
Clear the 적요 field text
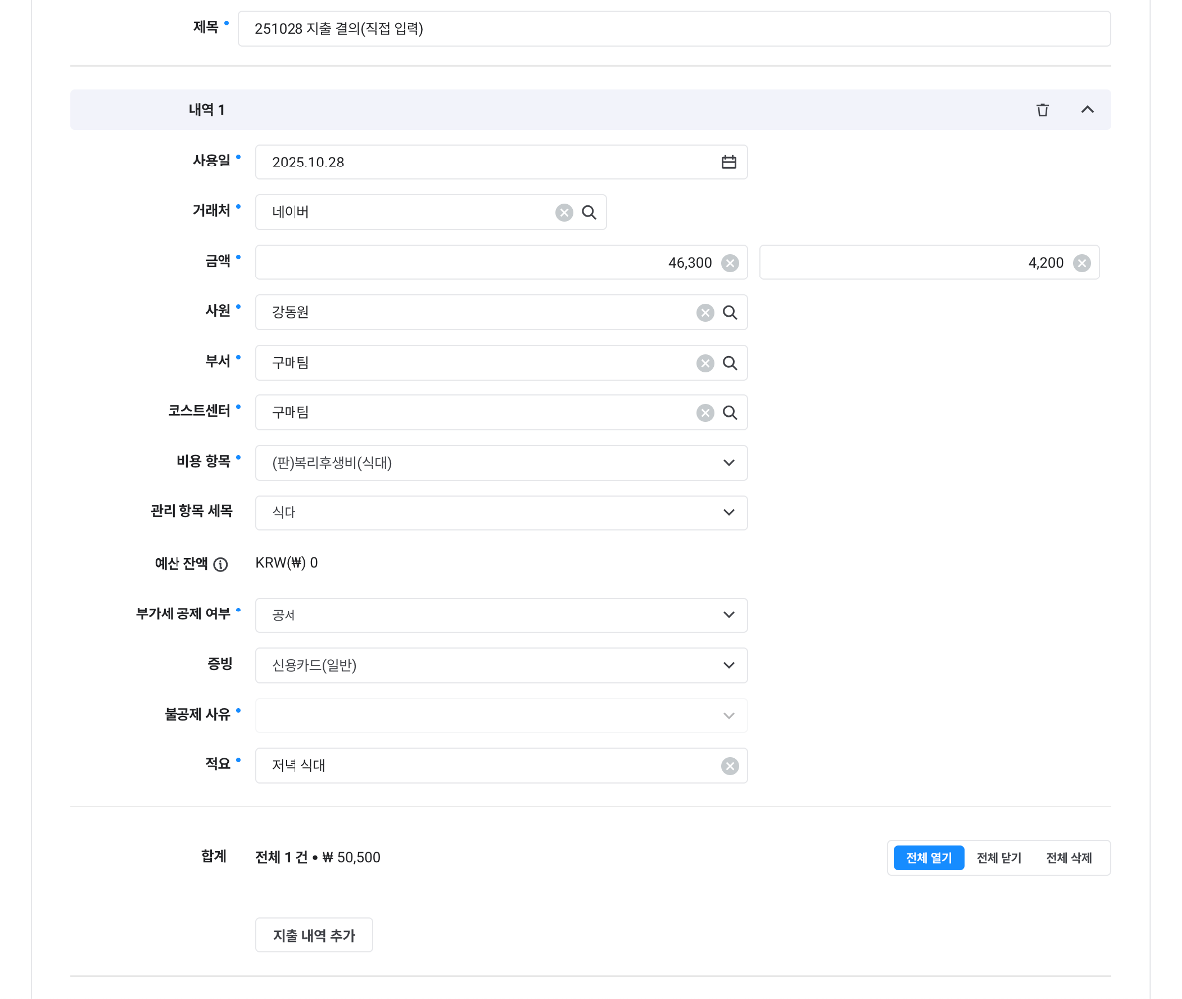pyautogui.click(x=730, y=766)
